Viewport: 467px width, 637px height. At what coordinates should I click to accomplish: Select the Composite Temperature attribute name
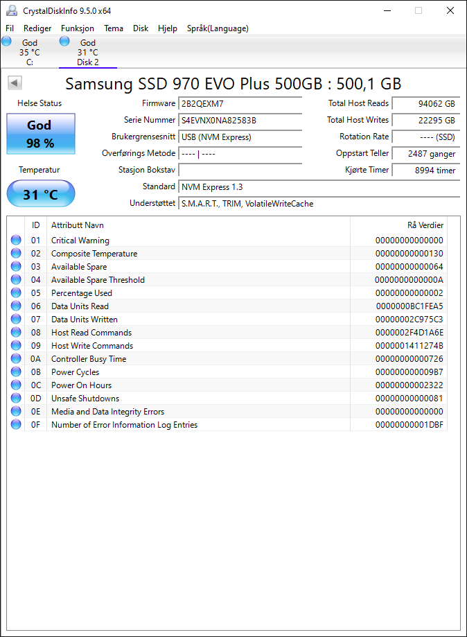94,254
